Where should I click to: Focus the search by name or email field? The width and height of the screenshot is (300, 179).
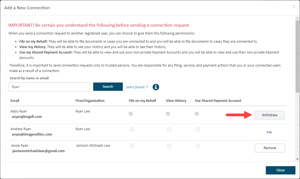[49, 87]
